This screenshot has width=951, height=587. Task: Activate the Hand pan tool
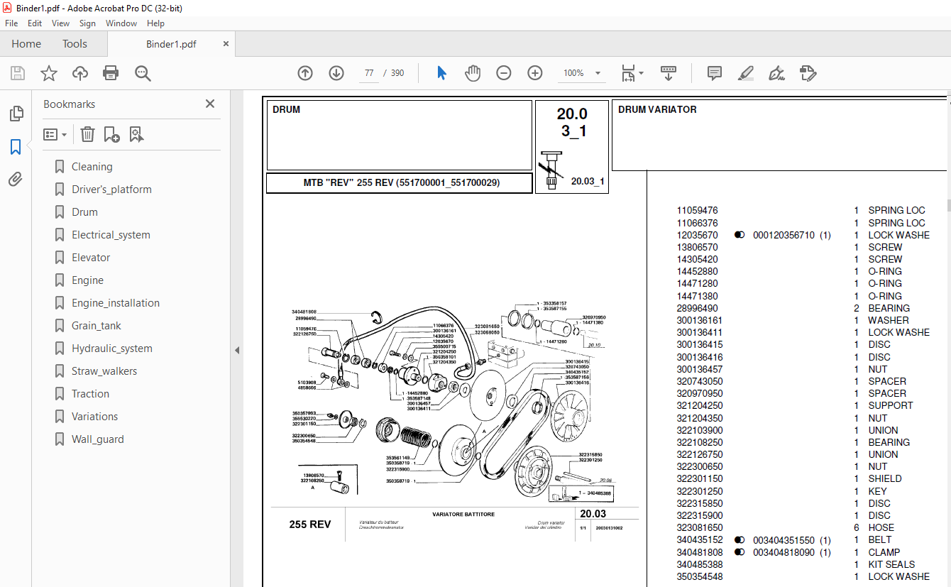click(473, 73)
